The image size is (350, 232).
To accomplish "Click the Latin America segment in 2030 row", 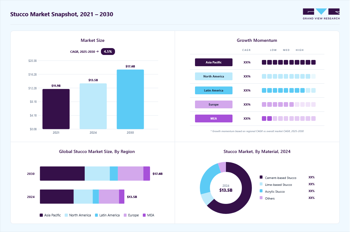I will [x=114, y=174].
